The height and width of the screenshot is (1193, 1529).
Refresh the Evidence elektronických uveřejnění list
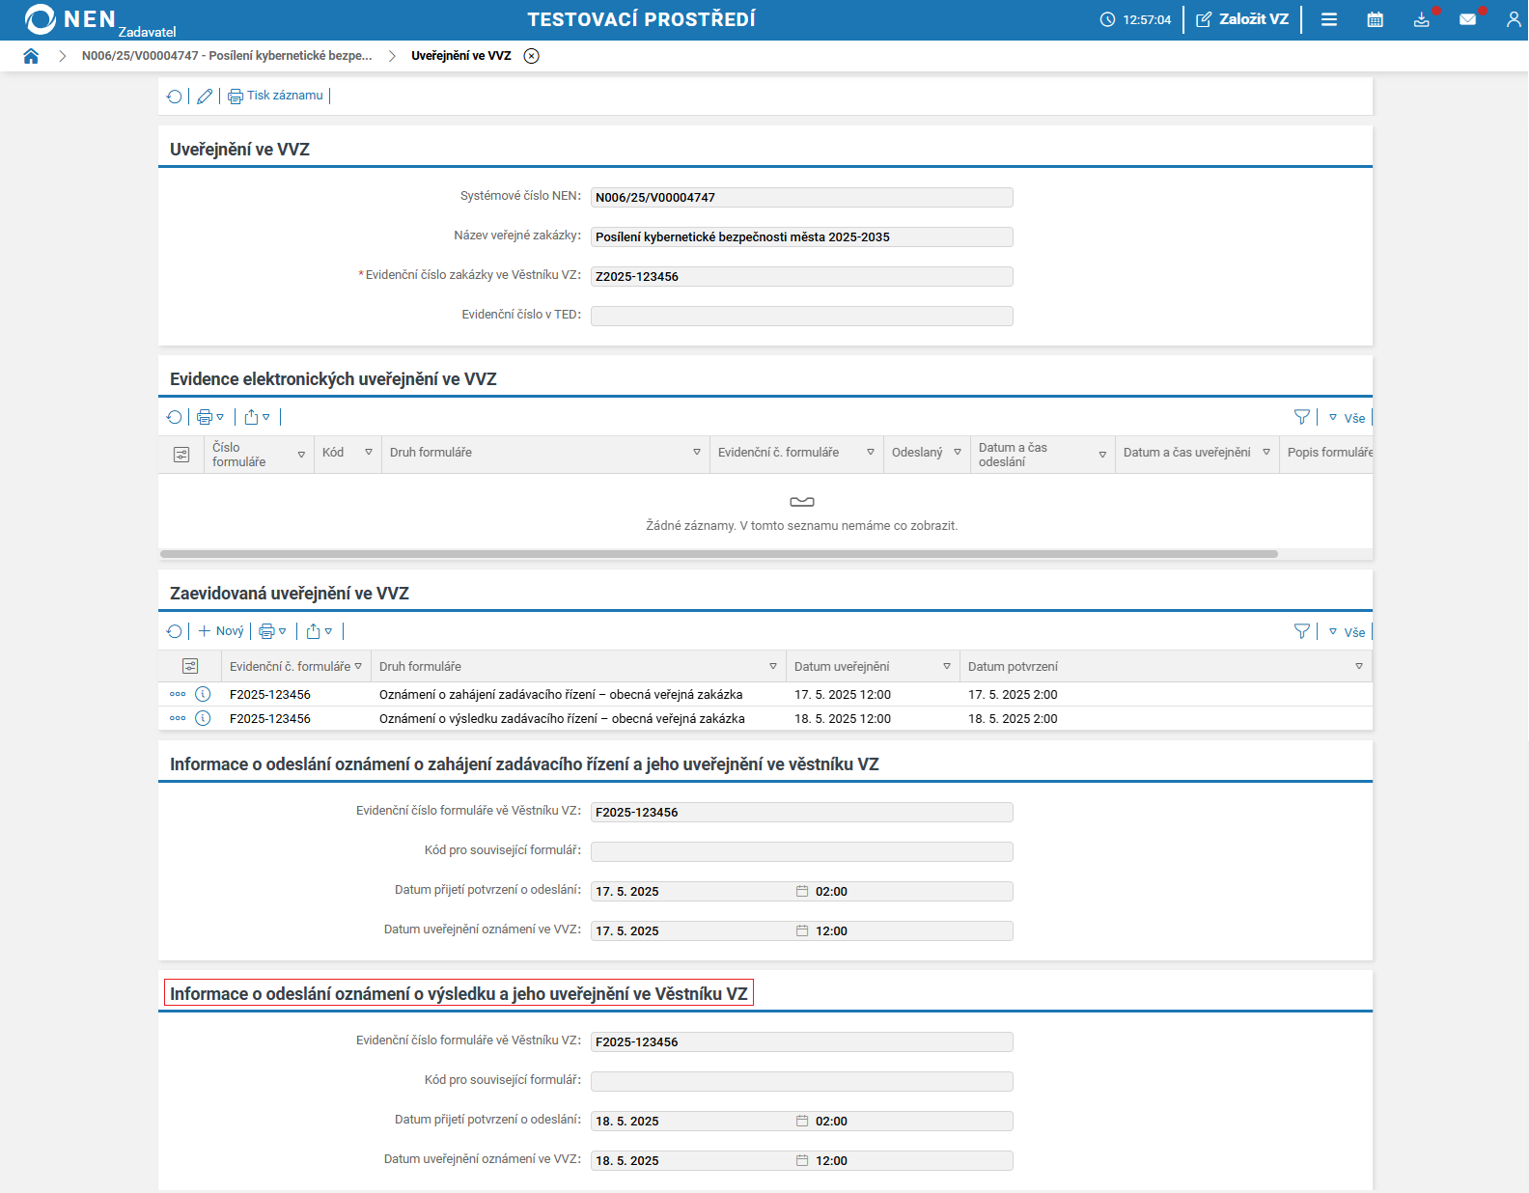click(x=175, y=417)
